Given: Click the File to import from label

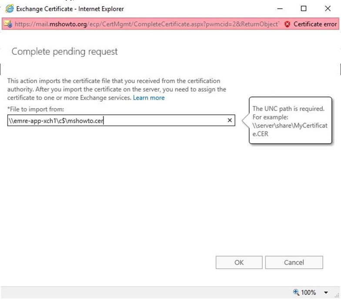Looking at the screenshot, I should pyautogui.click(x=36, y=109).
